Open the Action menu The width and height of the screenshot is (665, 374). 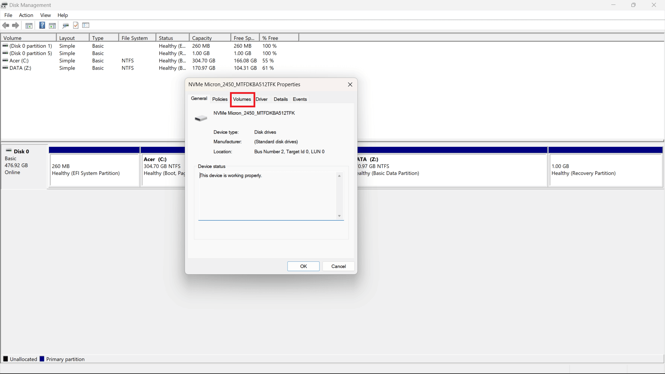point(26,15)
